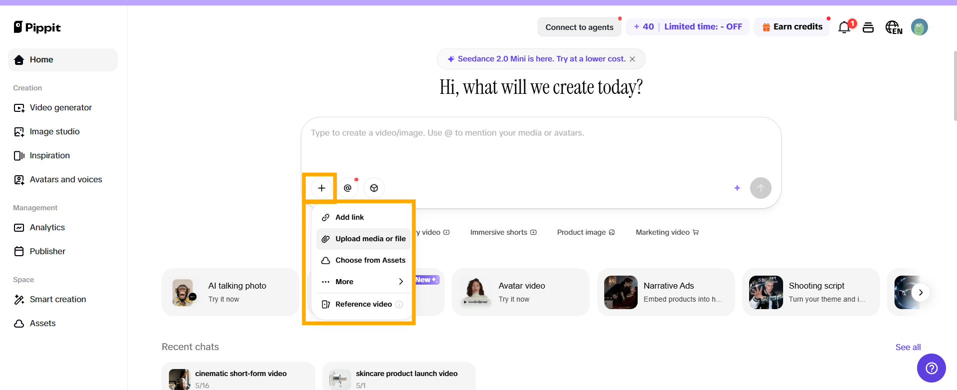The image size is (957, 390).
Task: Open credits balance showing 40
Action: (644, 27)
